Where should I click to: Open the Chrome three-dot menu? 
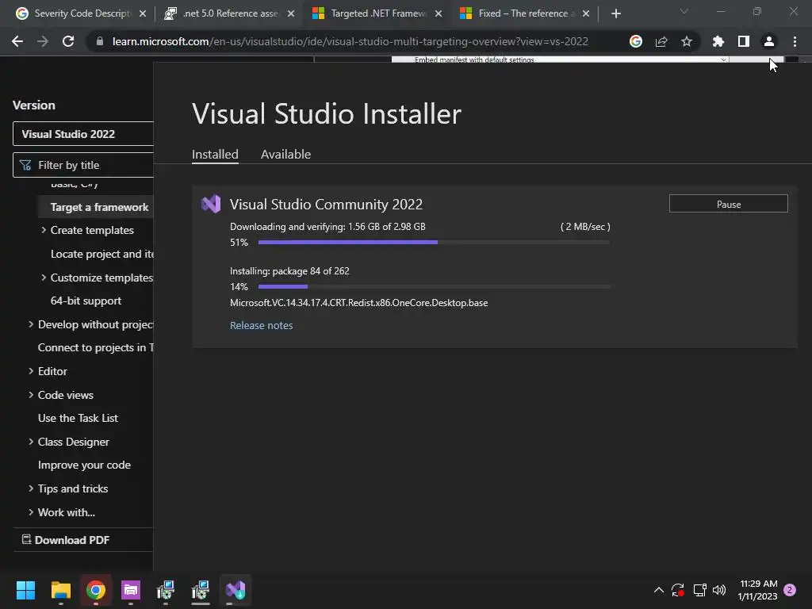[795, 41]
